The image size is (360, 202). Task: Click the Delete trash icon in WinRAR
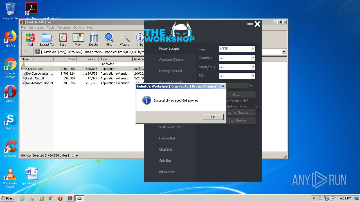[x=94, y=40]
